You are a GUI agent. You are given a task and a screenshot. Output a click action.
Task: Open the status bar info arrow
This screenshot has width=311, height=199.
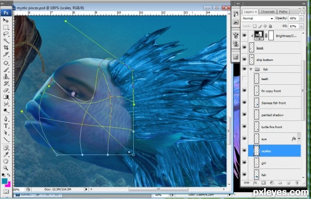(x=86, y=189)
